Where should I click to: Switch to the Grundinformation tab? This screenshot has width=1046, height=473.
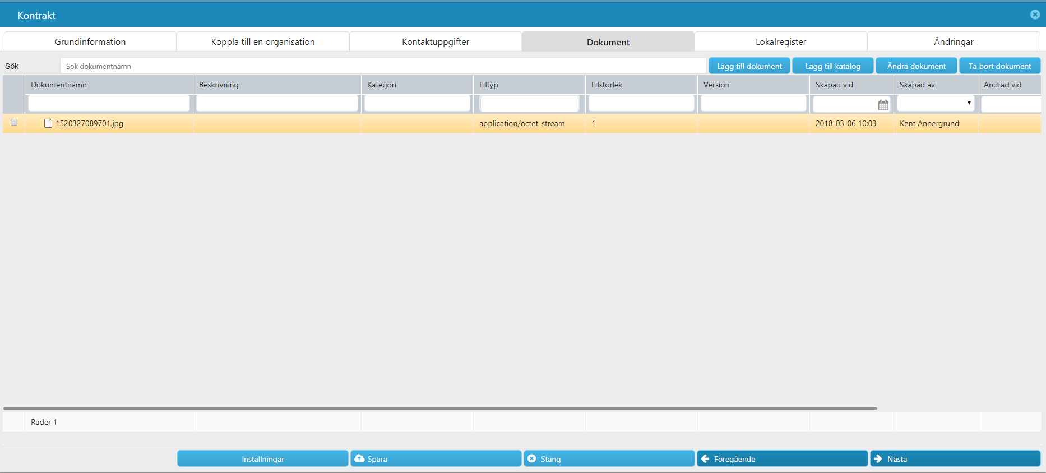point(90,41)
